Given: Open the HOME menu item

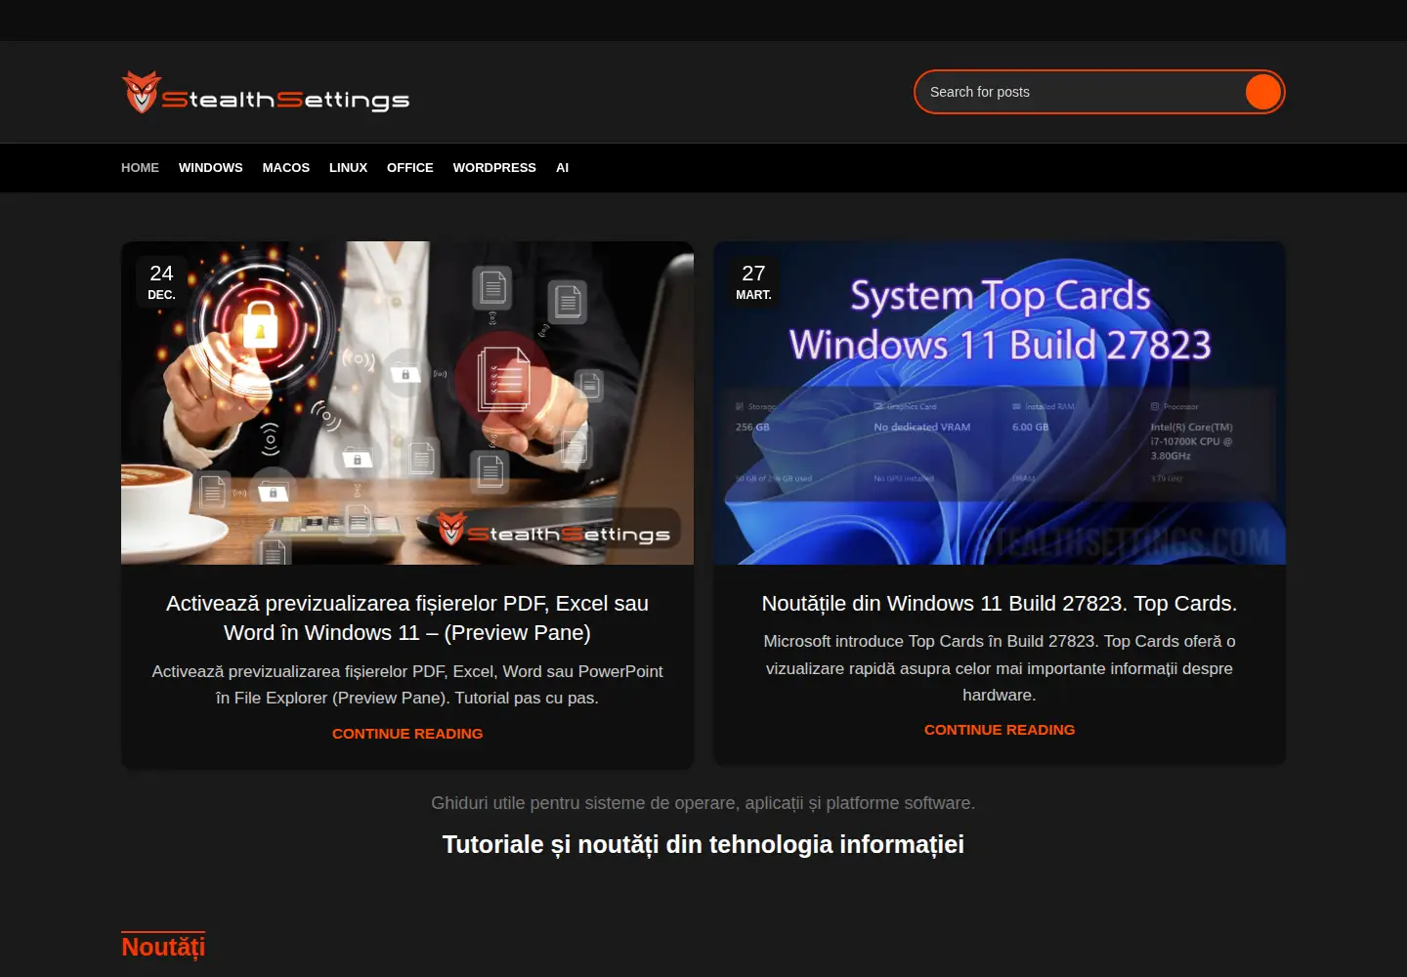Looking at the screenshot, I should coord(140,168).
